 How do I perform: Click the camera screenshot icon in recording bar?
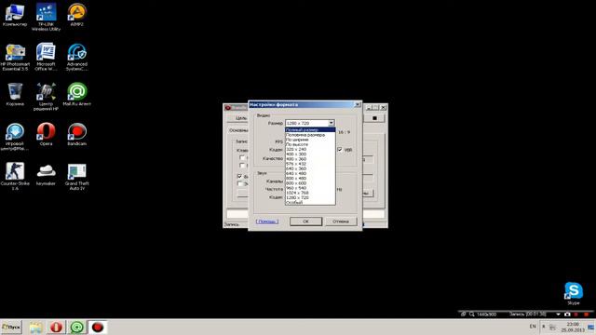coord(567,315)
